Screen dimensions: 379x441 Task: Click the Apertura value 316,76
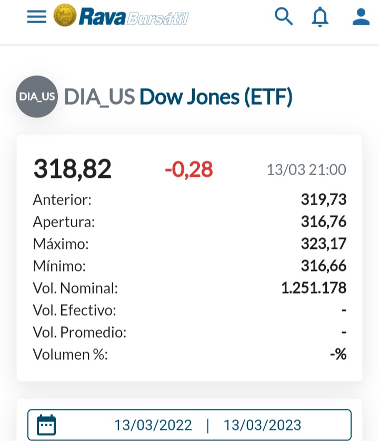coord(324,222)
